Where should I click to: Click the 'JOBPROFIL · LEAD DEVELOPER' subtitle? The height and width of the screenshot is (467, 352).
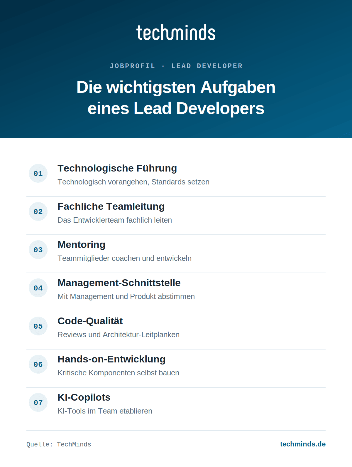click(x=176, y=66)
